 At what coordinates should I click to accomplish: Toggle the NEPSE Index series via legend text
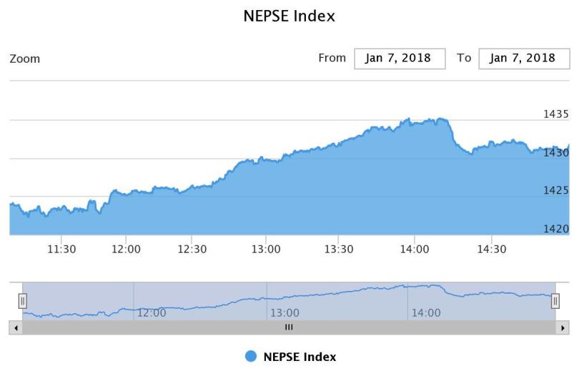300,356
